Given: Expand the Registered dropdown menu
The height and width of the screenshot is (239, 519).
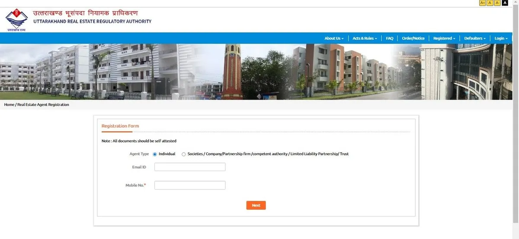Looking at the screenshot, I should pyautogui.click(x=444, y=38).
